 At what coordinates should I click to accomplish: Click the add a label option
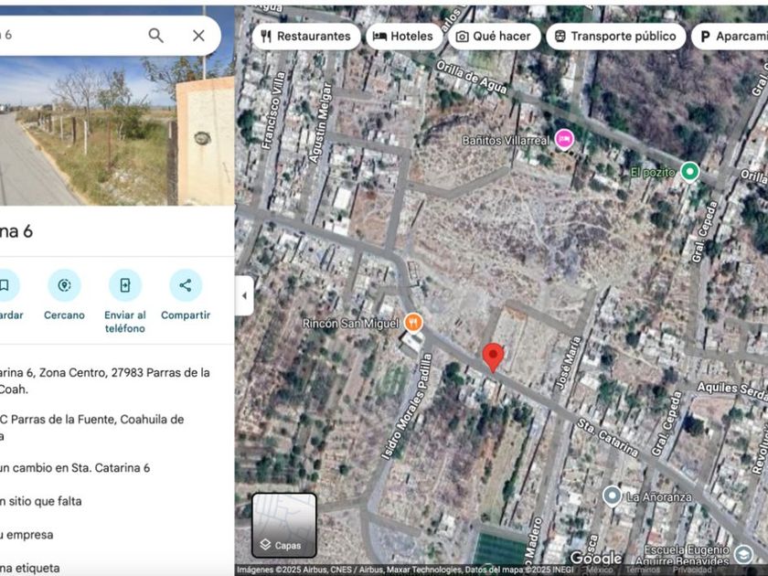[x=30, y=568]
